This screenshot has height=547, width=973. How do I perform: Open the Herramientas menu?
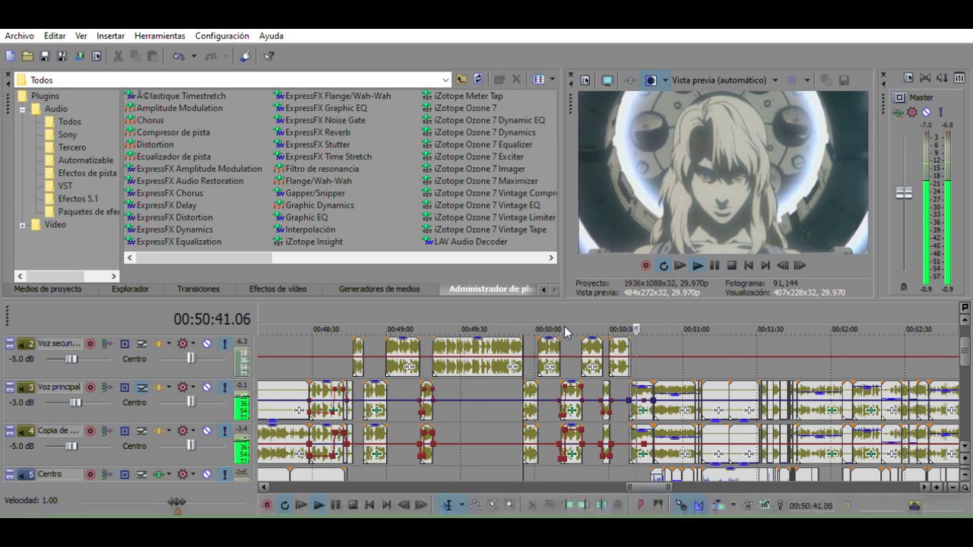pos(160,36)
